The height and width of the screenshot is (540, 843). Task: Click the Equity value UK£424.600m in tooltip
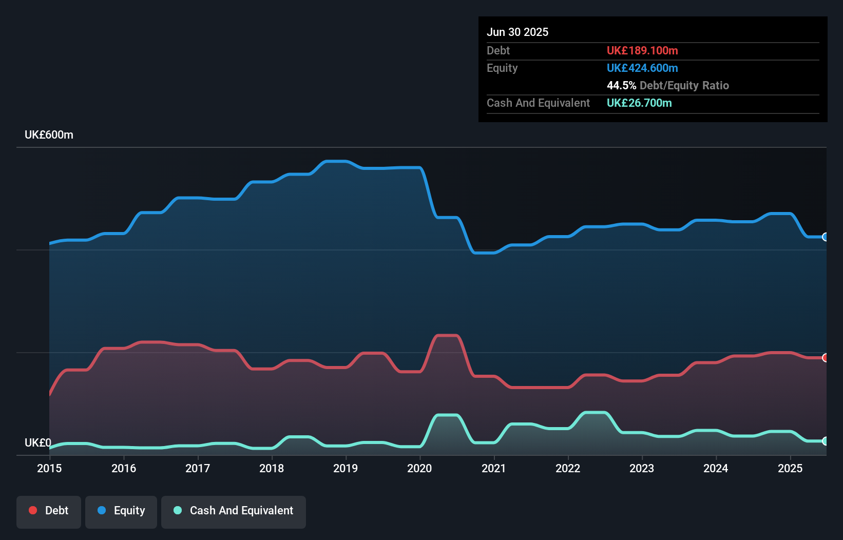[x=642, y=68]
